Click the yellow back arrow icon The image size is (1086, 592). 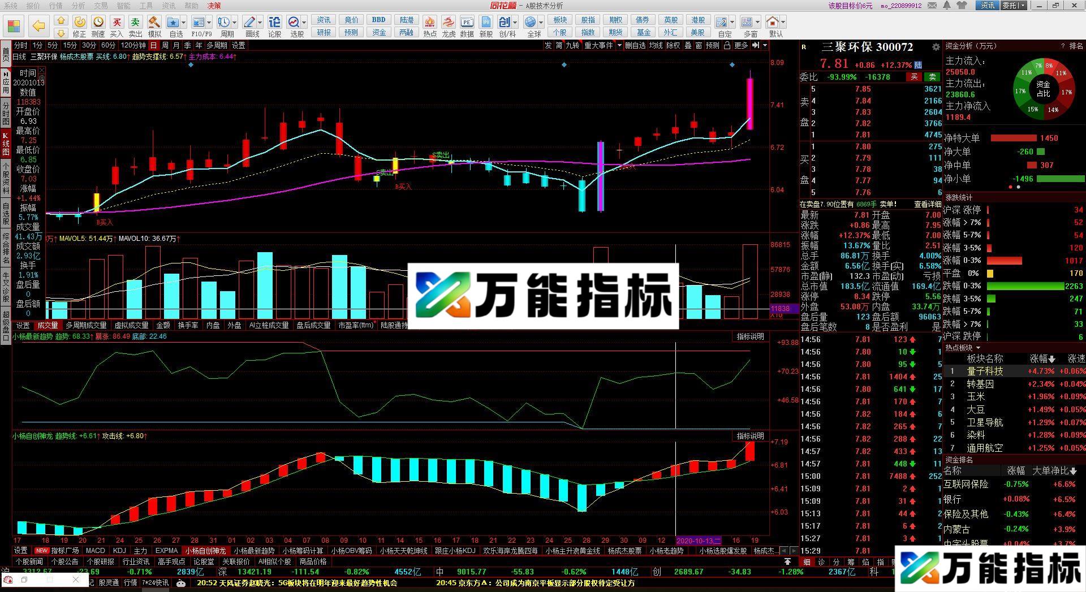click(38, 26)
